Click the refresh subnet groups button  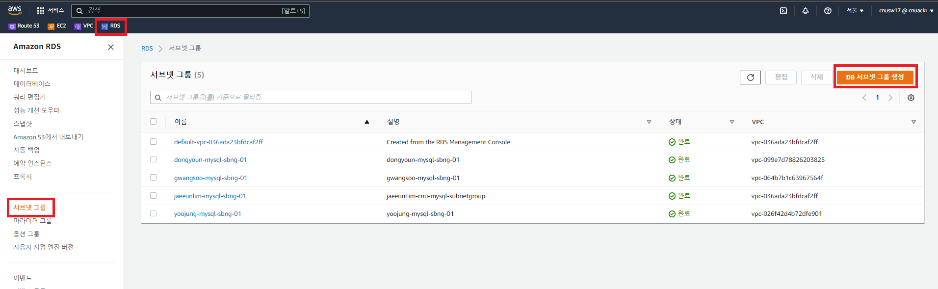click(x=750, y=78)
